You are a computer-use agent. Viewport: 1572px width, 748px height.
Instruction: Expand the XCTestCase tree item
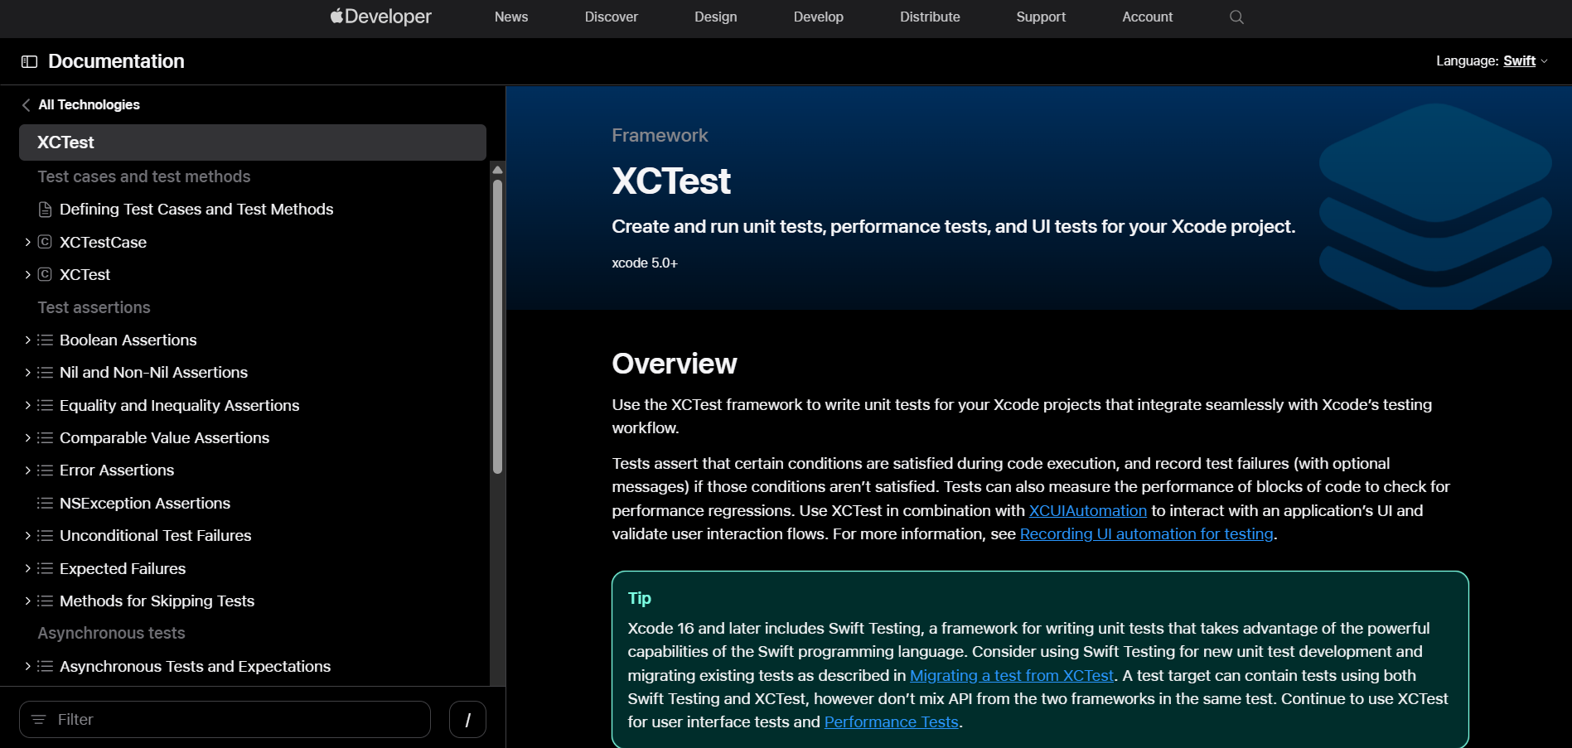click(26, 242)
